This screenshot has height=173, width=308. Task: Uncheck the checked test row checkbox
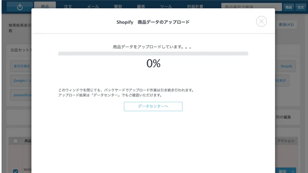pyautogui.click(x=15, y=171)
